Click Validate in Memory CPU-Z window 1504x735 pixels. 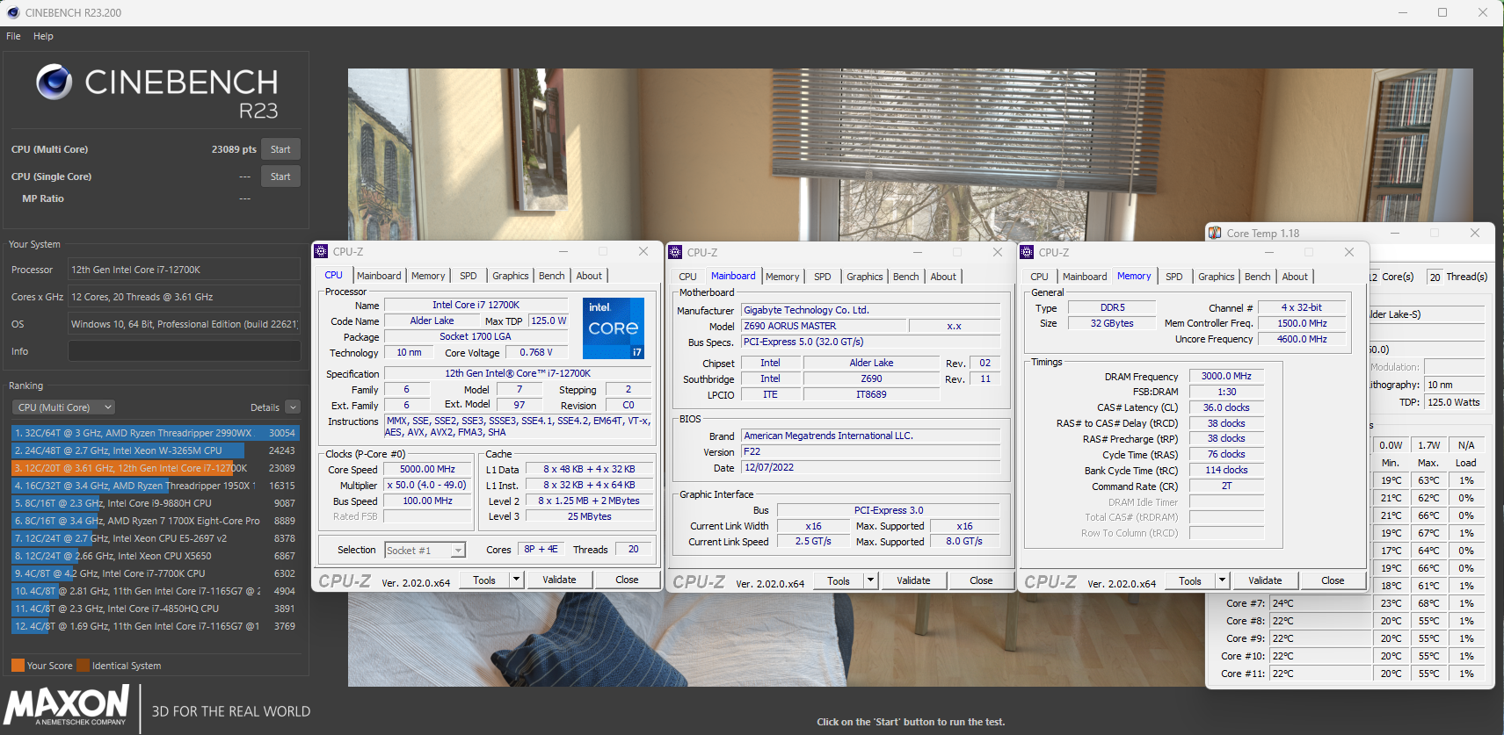(1265, 580)
